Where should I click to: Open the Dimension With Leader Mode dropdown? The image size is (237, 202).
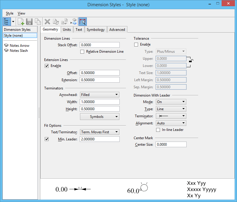click(x=171, y=102)
